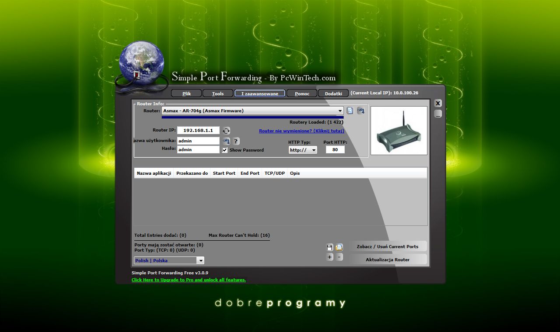Viewport: 560px width, 332px height.
Task: Click the save ports diskette icon
Action: coord(329,247)
